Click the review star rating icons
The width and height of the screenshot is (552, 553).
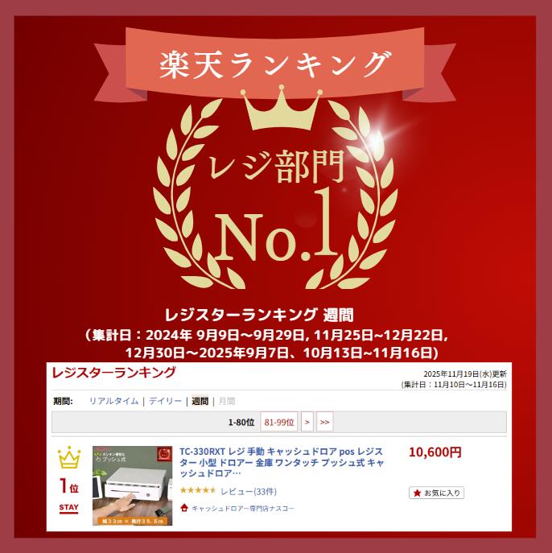pyautogui.click(x=198, y=490)
